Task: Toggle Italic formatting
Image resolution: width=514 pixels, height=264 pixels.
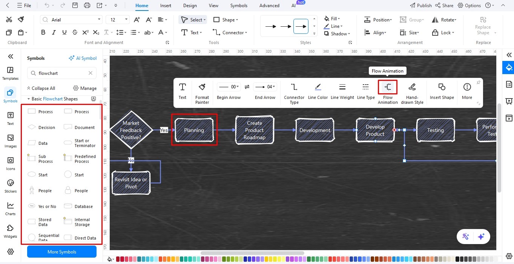Action: coord(54,32)
